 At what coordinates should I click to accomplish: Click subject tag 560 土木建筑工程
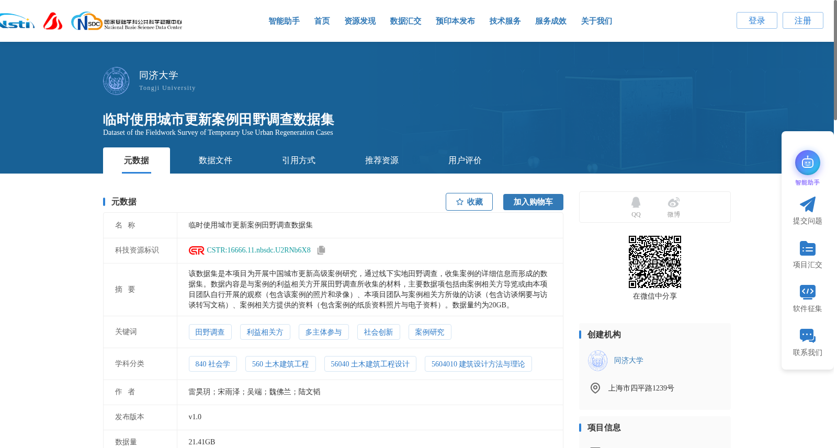coord(280,364)
